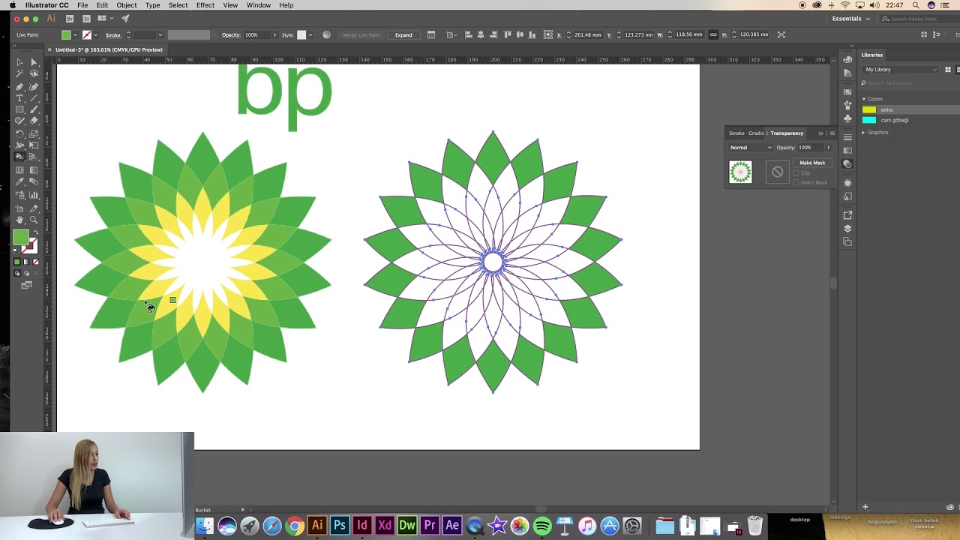Toggle constrain width and height proportions link
This screenshot has width=960, height=540.
coord(713,34)
